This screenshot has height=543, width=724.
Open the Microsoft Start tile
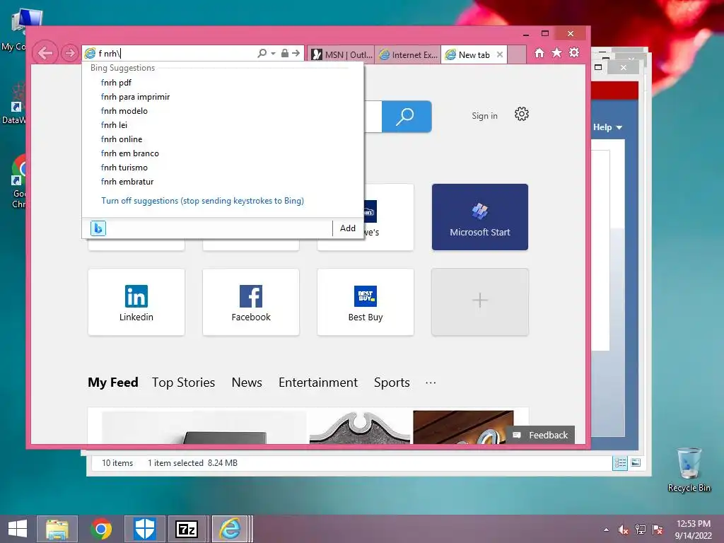(480, 217)
